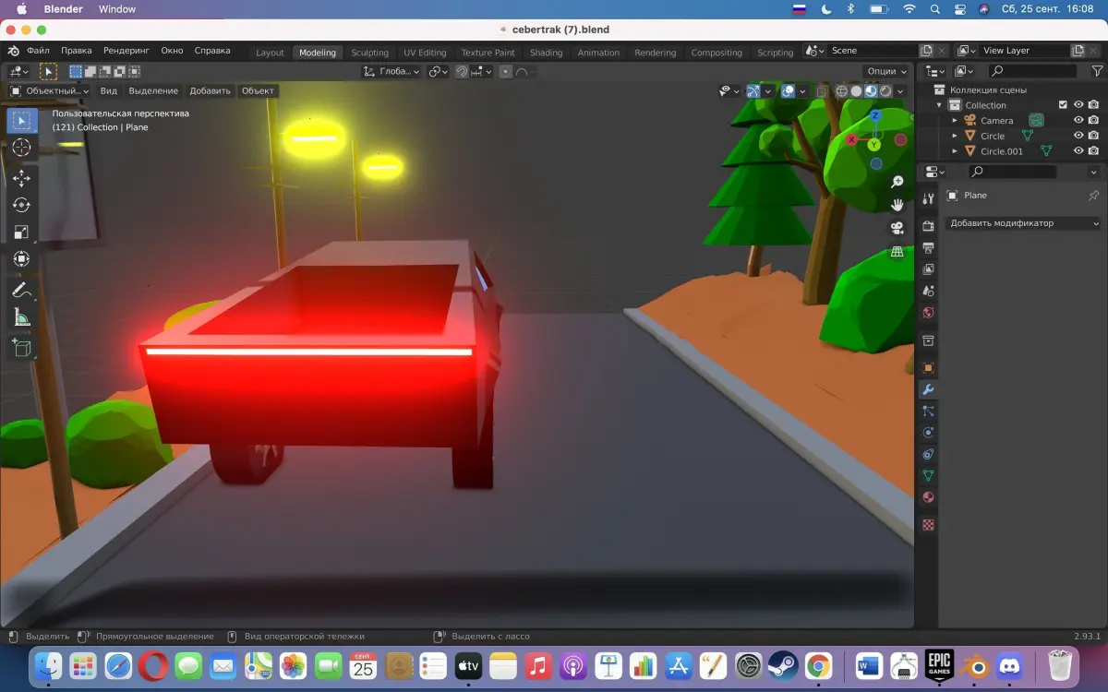
Task: Switch perspective/orthographic grid gizmo
Action: click(x=897, y=251)
